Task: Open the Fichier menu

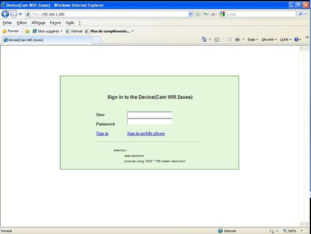Action: [x=7, y=22]
